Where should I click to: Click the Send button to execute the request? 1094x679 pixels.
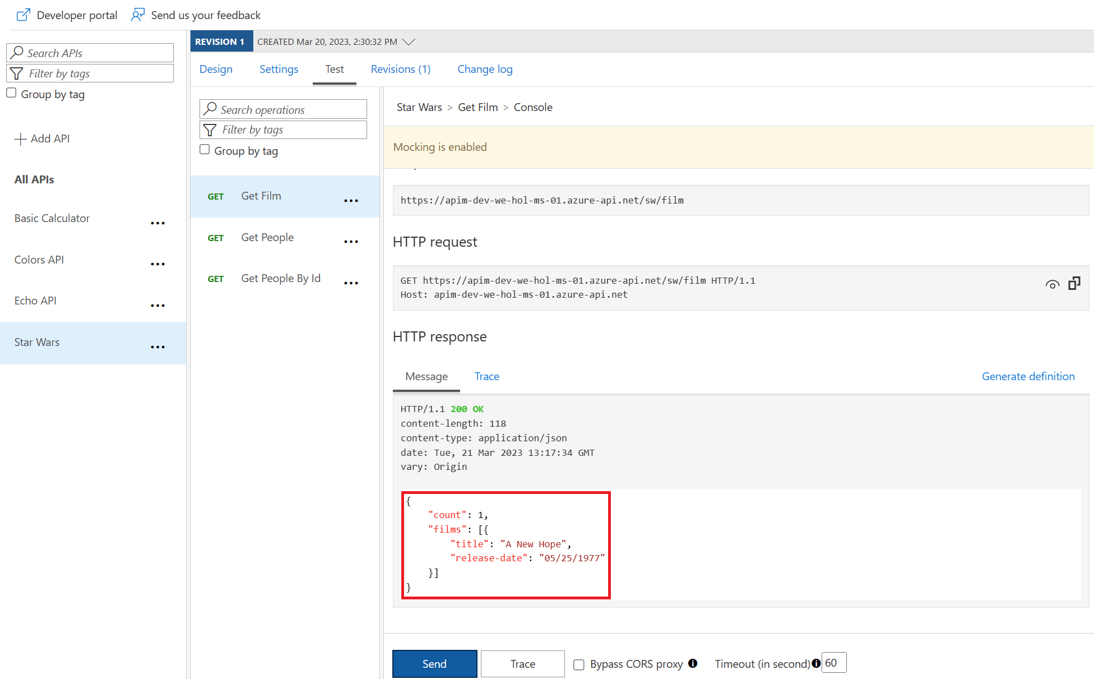click(434, 663)
